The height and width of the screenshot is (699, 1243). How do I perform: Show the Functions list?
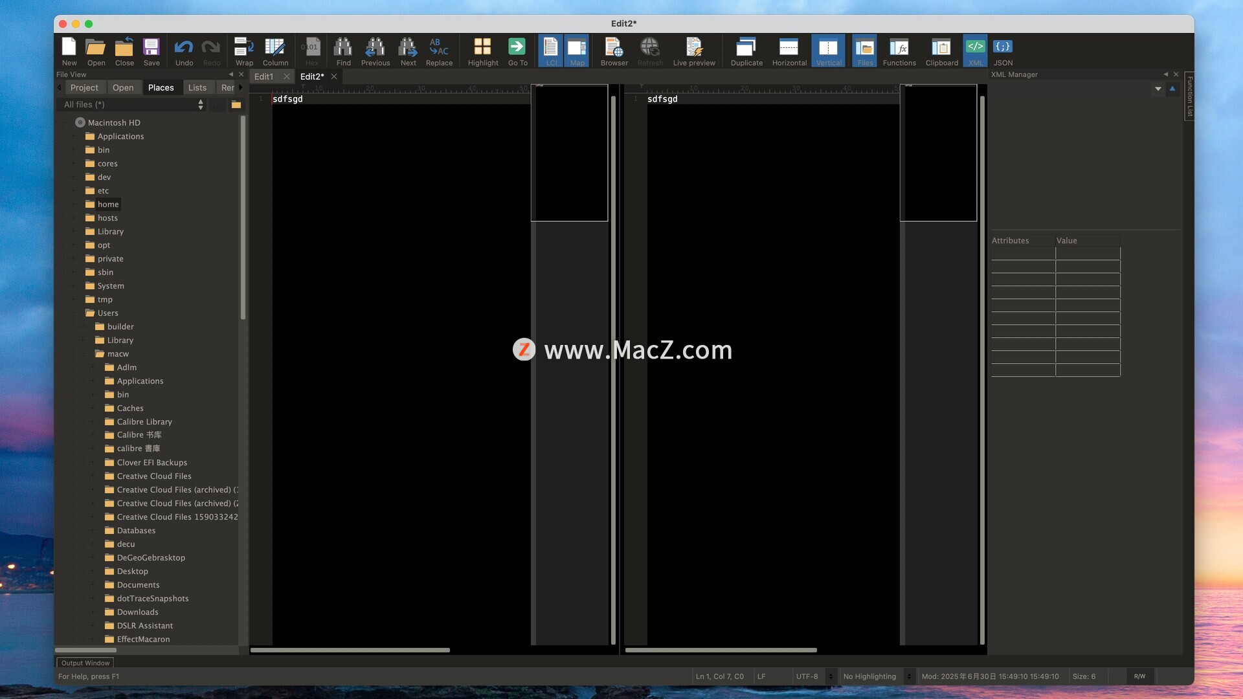pyautogui.click(x=899, y=51)
